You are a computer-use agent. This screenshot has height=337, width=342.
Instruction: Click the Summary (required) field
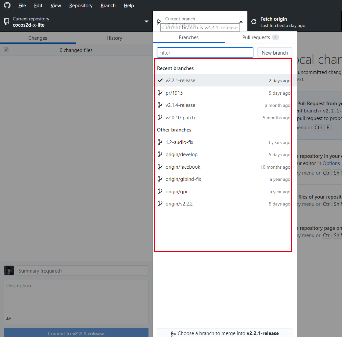82,271
